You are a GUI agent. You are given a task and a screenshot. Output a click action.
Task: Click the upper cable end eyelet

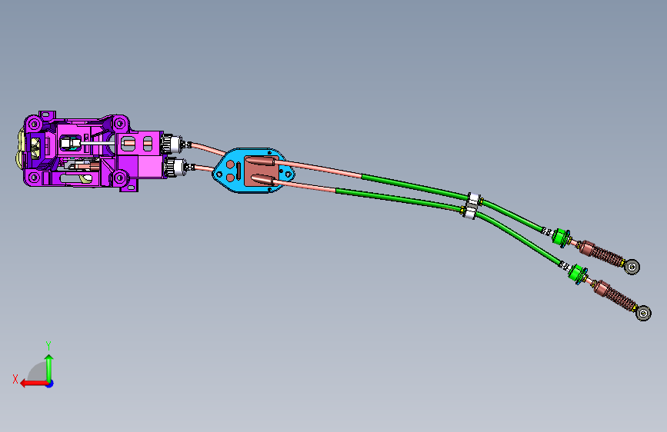point(632,267)
